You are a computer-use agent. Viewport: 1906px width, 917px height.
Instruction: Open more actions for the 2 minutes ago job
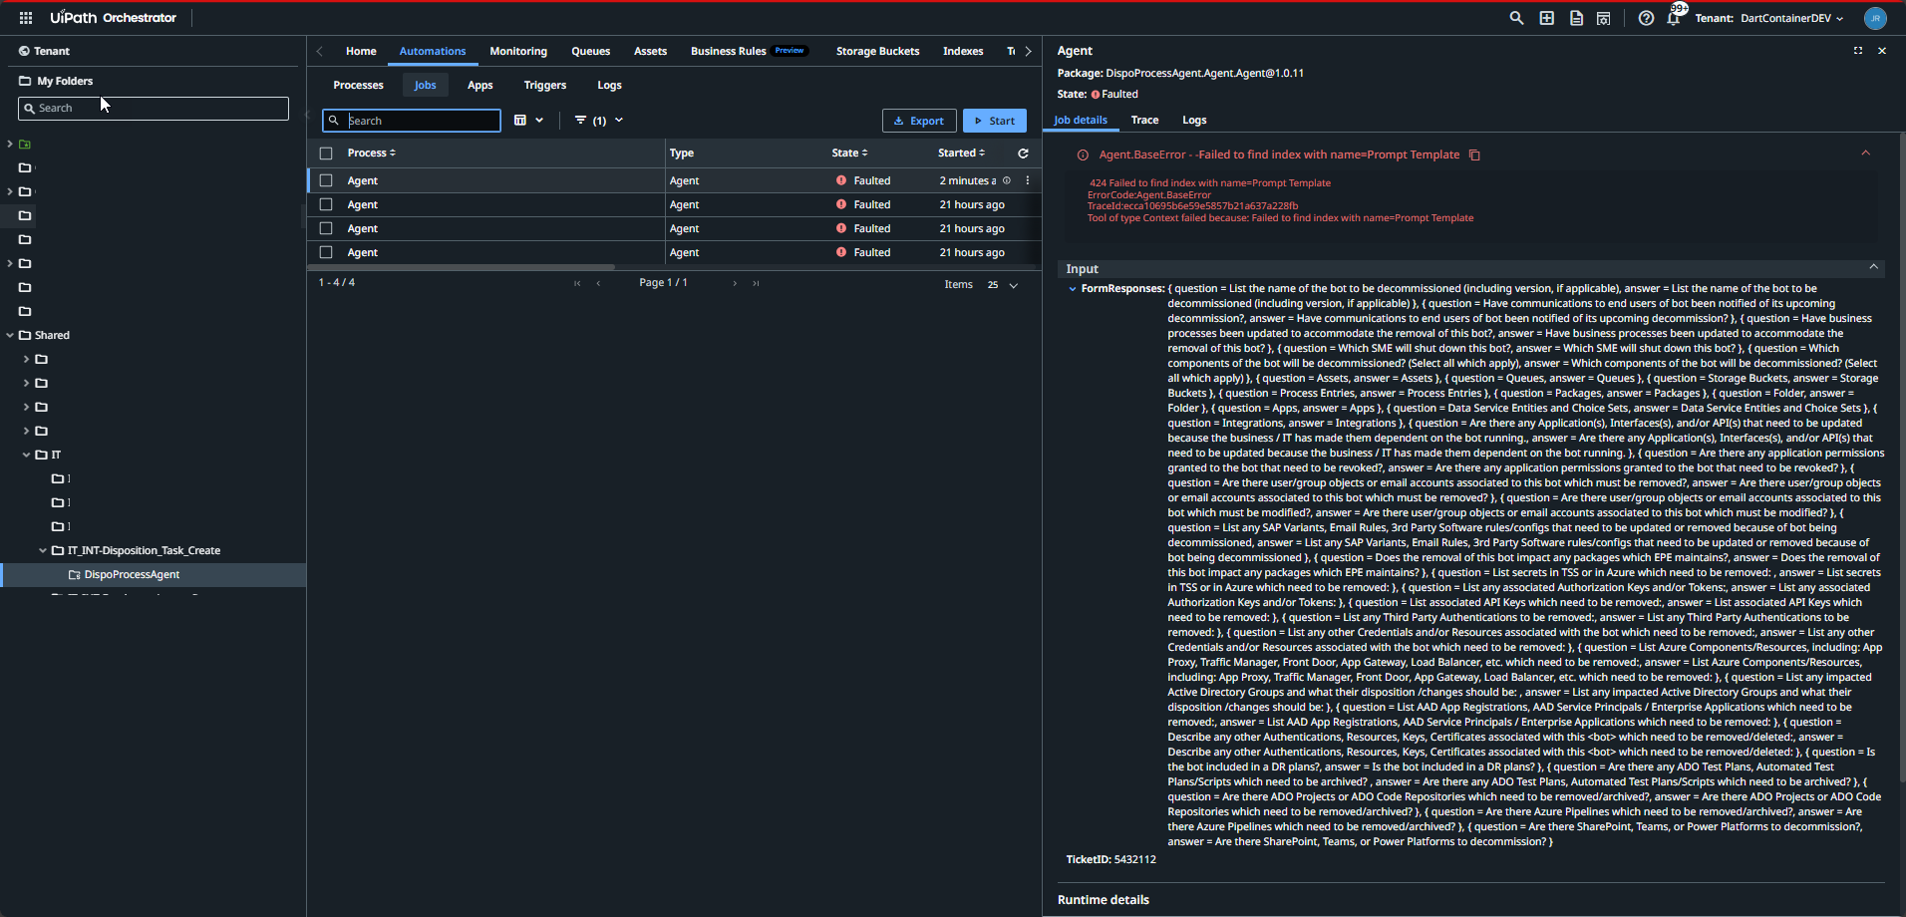(x=1028, y=180)
